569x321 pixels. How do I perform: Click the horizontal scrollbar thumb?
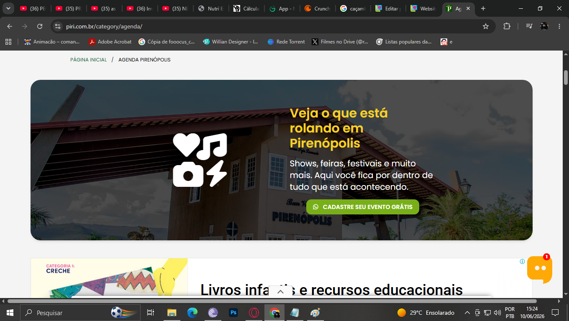272,301
